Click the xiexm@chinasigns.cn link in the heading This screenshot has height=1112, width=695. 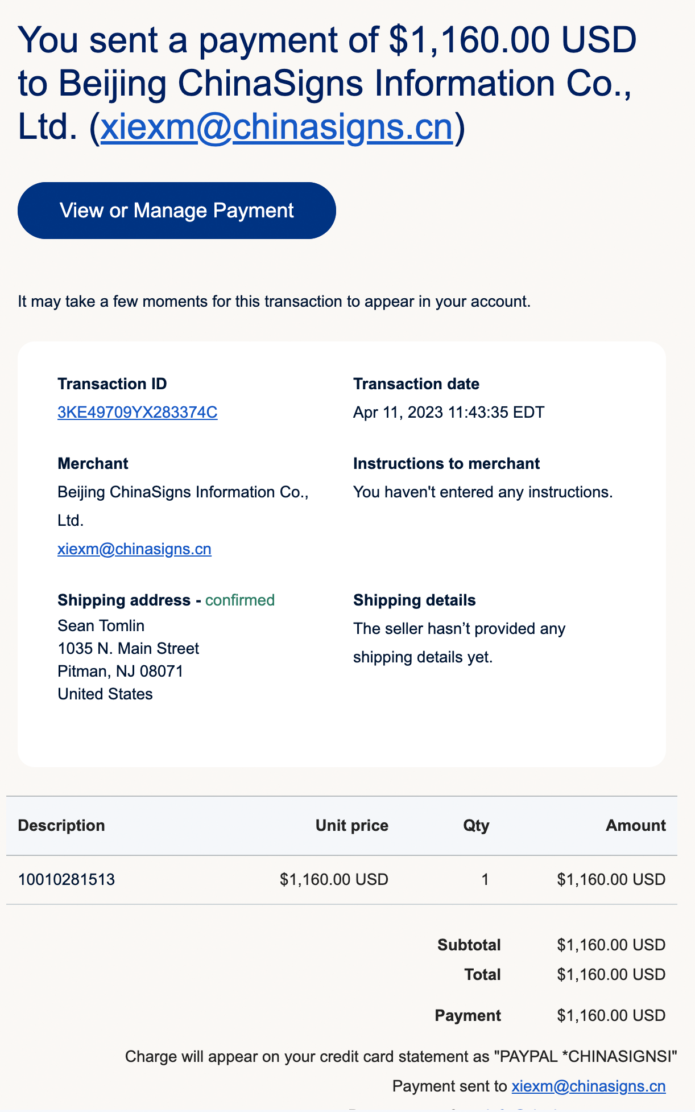277,126
